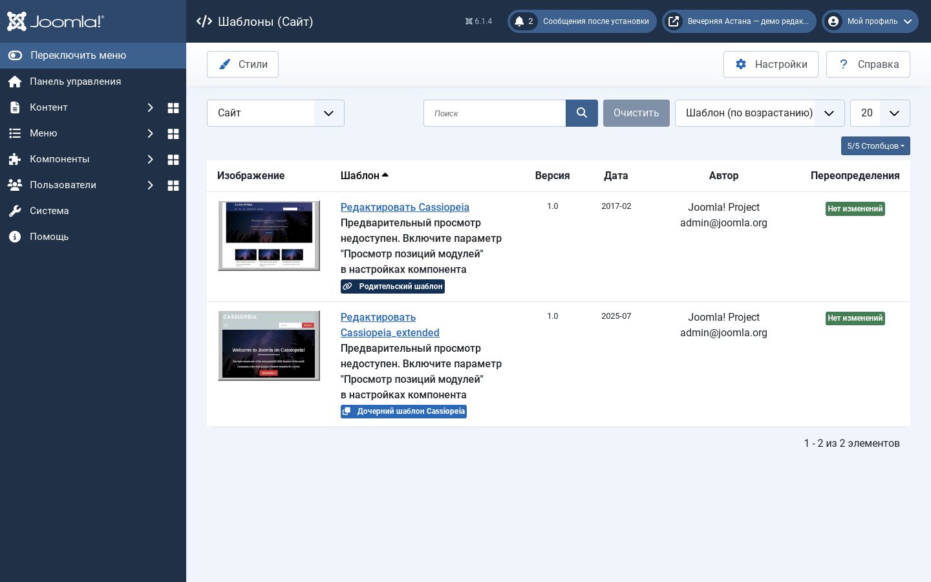This screenshot has height=582, width=931.
Task: Focus the Поиск search field
Action: point(495,113)
